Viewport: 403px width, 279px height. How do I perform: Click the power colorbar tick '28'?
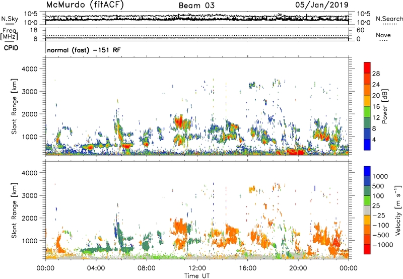[376, 74]
